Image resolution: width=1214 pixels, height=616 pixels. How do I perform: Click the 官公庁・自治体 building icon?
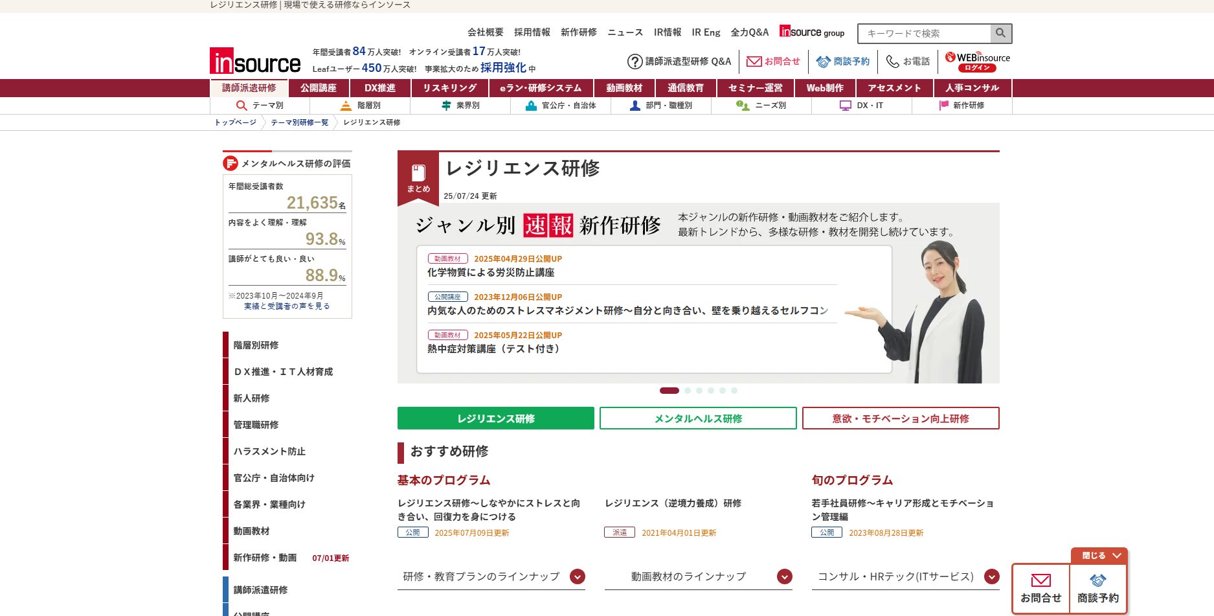click(531, 106)
